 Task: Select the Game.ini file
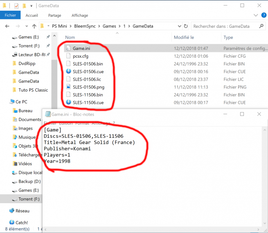(x=81, y=48)
